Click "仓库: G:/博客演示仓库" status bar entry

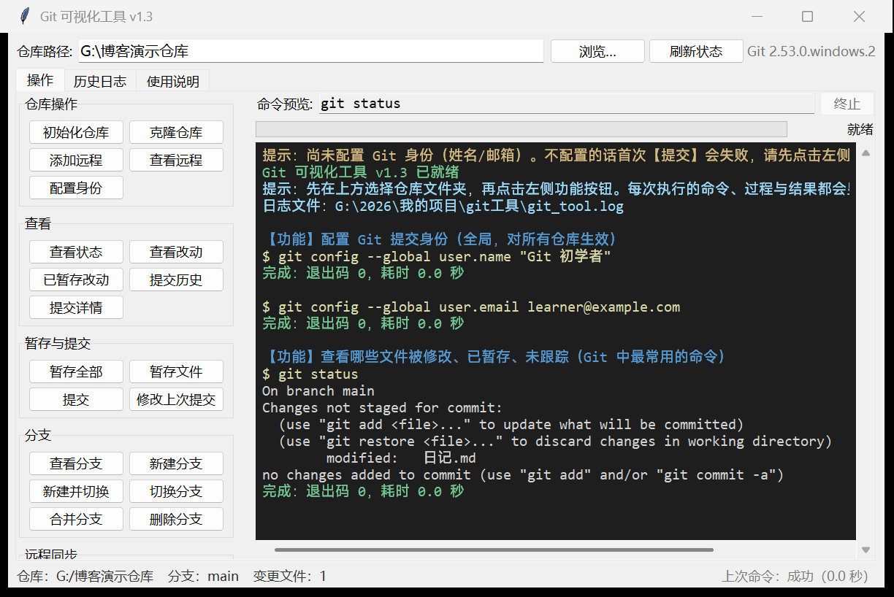[x=85, y=577]
